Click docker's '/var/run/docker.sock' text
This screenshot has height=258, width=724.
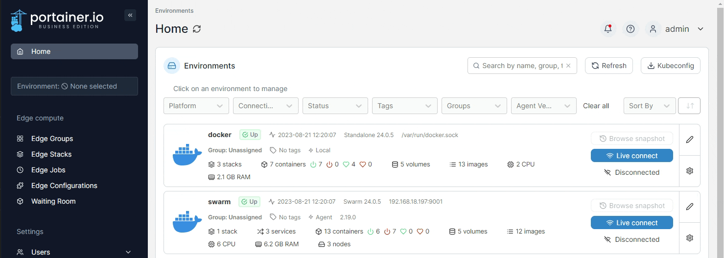pyautogui.click(x=430, y=135)
